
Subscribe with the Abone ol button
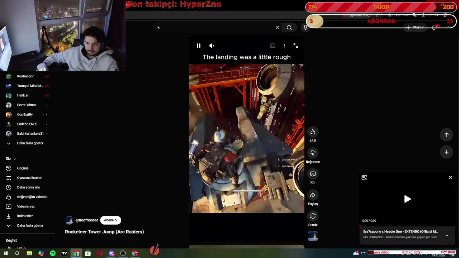110,220
